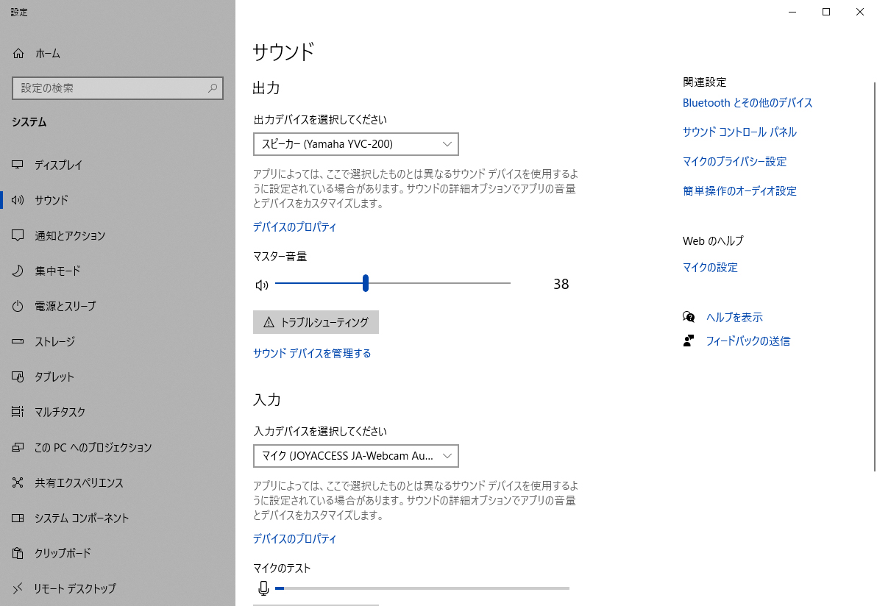Click the Clipboard icon in sidebar
Viewport: 877px width, 606px height.
(x=18, y=554)
